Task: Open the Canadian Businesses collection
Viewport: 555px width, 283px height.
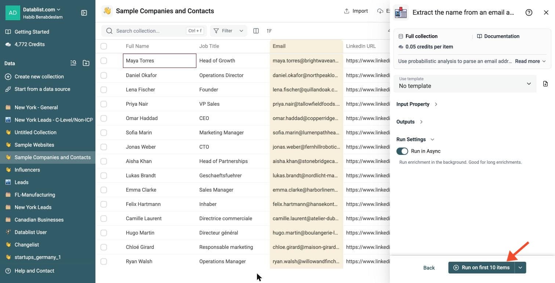Action: pos(48,220)
